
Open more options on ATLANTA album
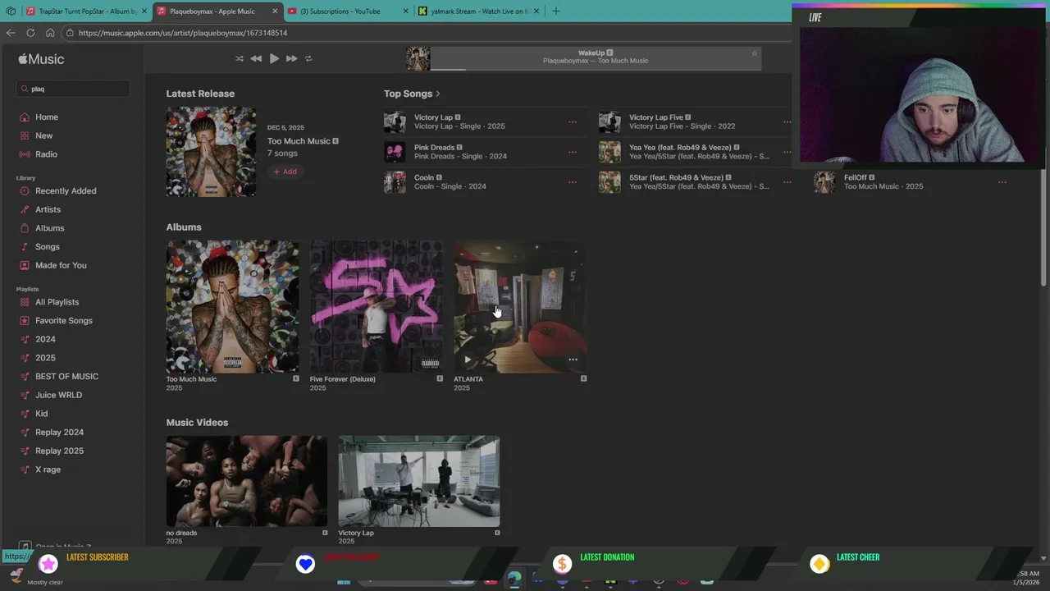(x=573, y=360)
